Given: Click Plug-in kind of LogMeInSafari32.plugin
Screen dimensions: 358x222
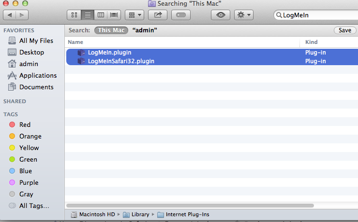Looking at the screenshot, I should pyautogui.click(x=315, y=61).
